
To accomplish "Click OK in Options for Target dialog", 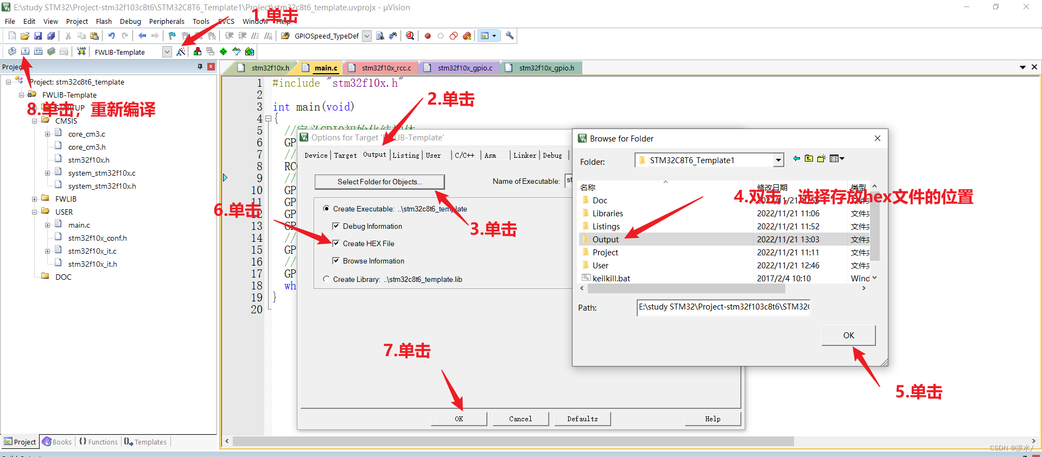I will (x=459, y=419).
